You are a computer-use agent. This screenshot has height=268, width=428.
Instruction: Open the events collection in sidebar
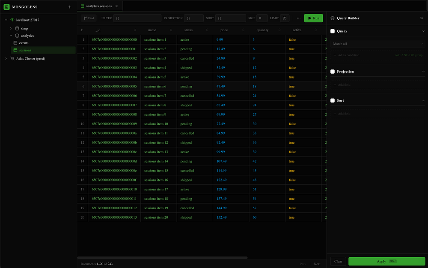24,43
